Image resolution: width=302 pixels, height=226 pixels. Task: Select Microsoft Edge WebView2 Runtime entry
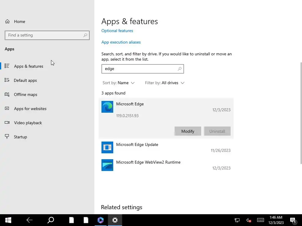166,165
